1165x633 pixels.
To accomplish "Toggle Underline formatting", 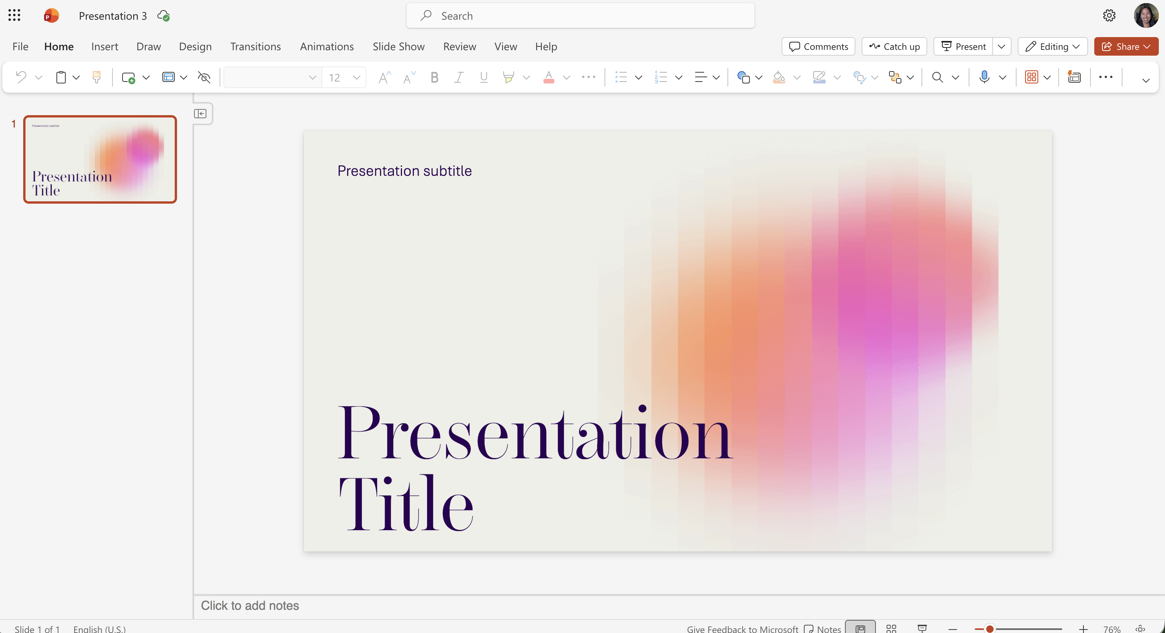I will coord(484,77).
